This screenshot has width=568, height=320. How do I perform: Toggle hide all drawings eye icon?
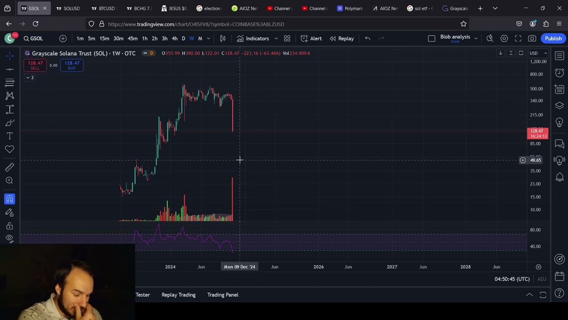click(9, 238)
